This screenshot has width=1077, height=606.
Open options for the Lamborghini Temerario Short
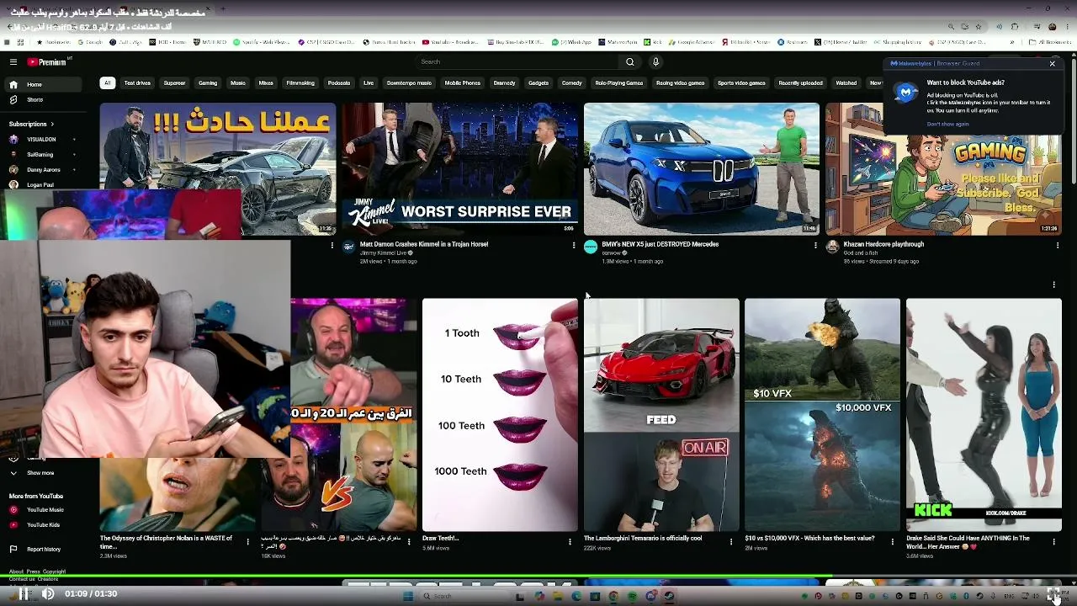coord(731,541)
